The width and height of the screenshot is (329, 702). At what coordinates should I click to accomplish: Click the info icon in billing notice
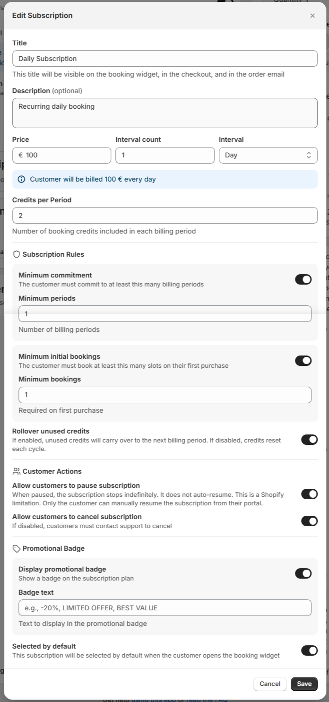[21, 179]
